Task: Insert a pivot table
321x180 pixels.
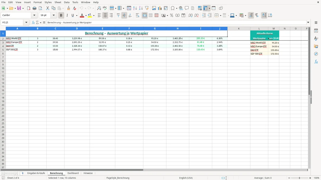Action: click(166, 8)
